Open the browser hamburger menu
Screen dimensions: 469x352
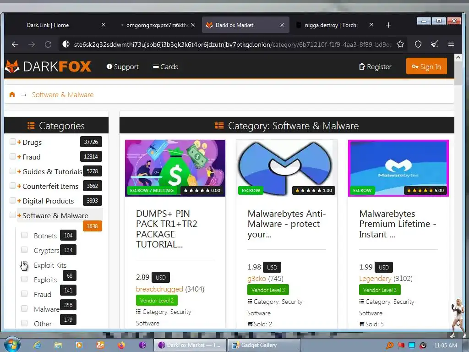tap(451, 44)
